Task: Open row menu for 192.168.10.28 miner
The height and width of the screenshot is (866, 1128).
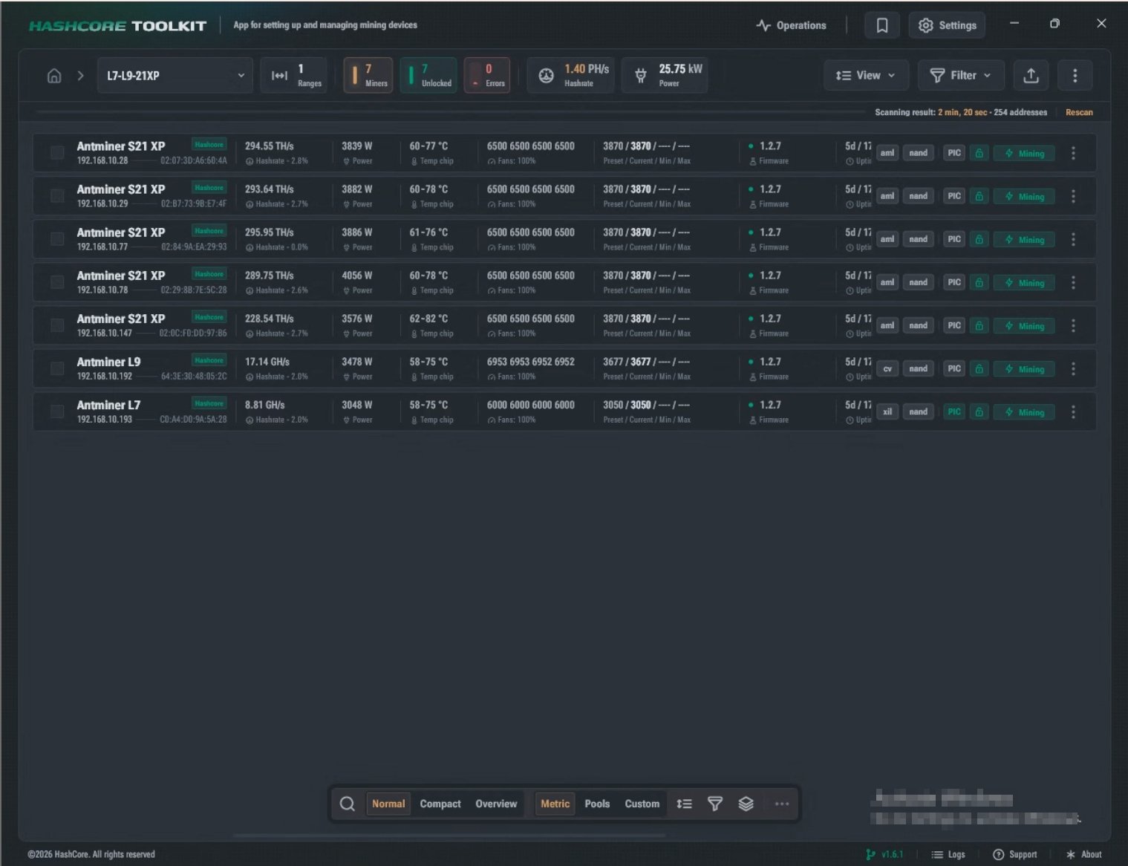Action: [1073, 153]
